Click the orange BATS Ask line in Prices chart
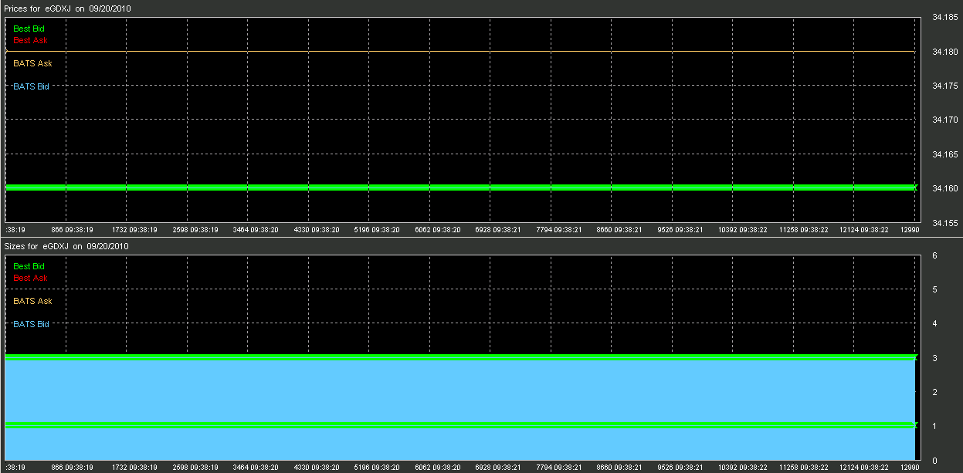The image size is (963, 473). (x=460, y=52)
